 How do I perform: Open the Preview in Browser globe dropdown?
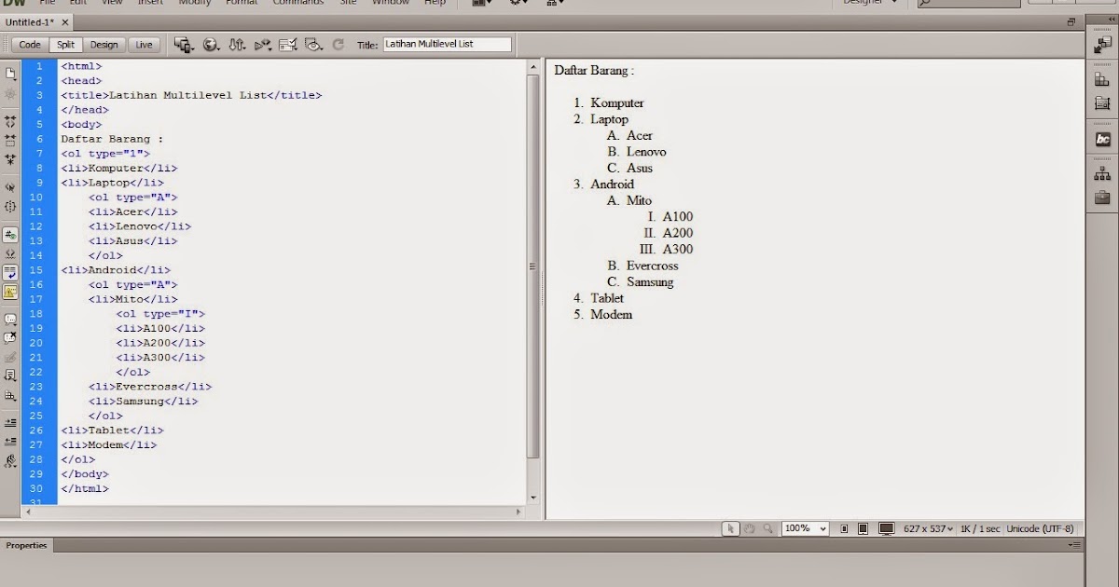(x=211, y=44)
